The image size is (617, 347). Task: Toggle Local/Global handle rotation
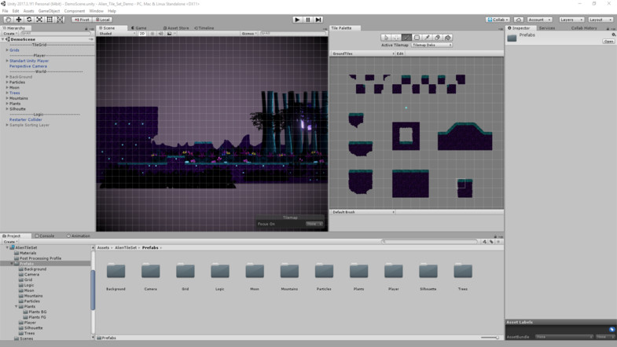(103, 20)
